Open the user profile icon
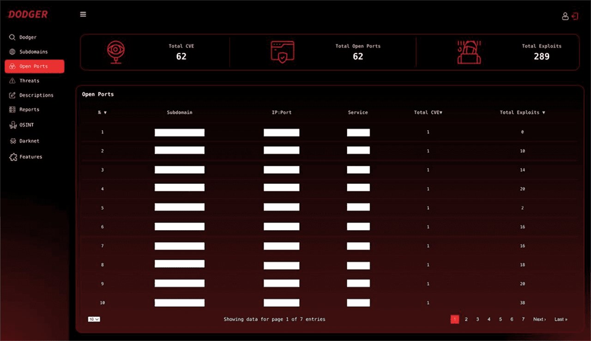This screenshot has height=341, width=591. coord(565,16)
